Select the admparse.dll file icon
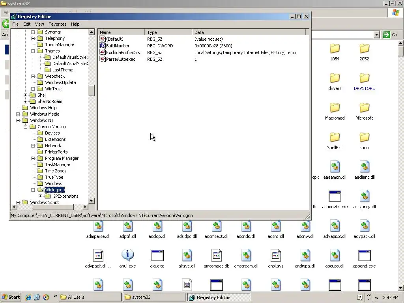 (98, 226)
